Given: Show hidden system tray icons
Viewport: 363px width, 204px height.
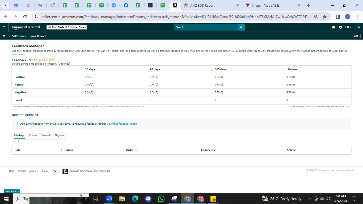Looking at the screenshot, I should (x=309, y=199).
